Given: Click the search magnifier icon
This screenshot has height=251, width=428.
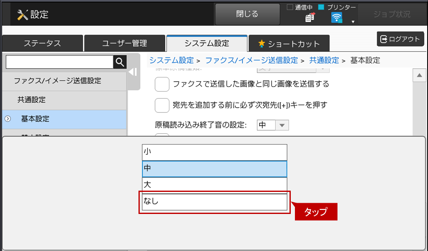Looking at the screenshot, I should coord(120,62).
